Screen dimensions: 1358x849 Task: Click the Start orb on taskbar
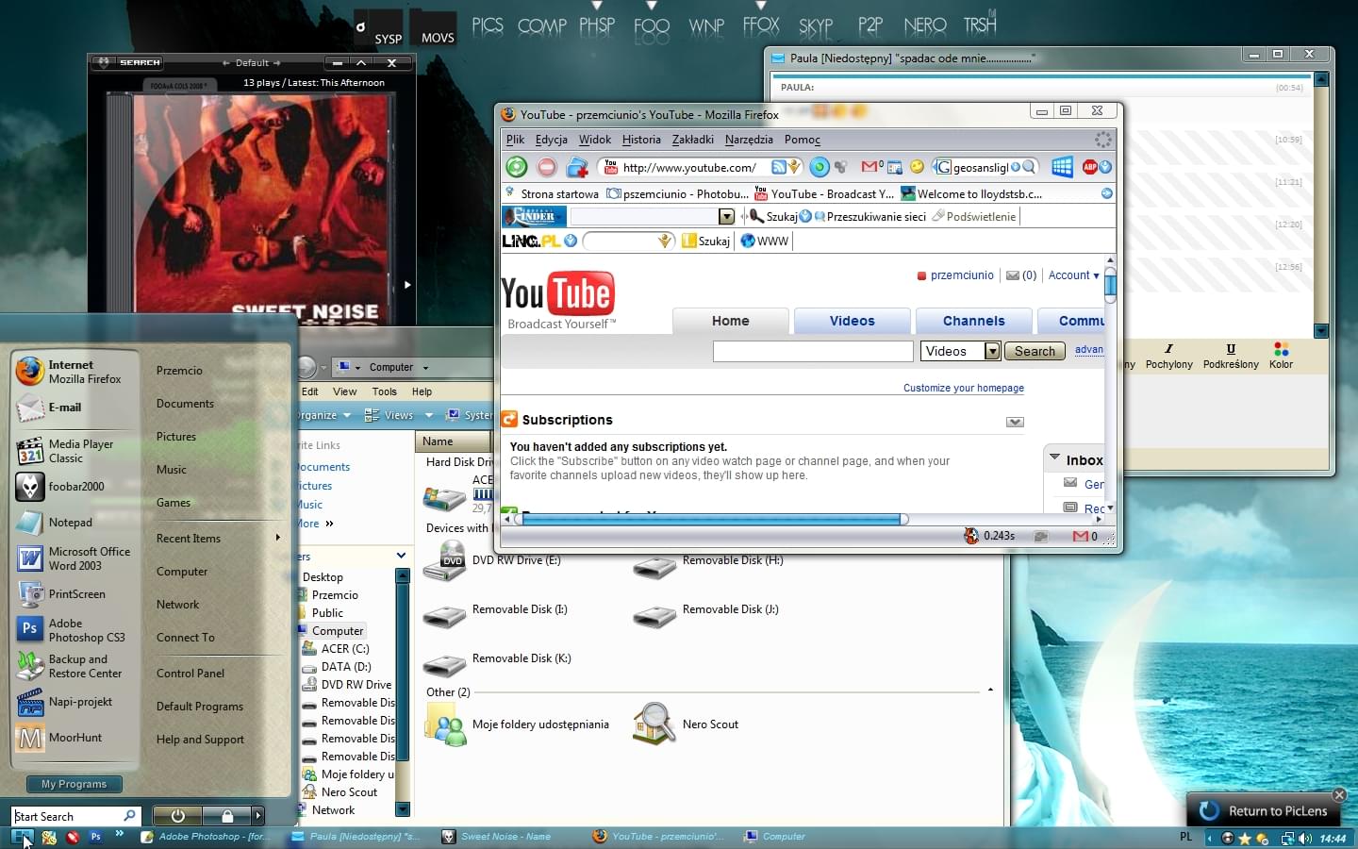(x=23, y=837)
